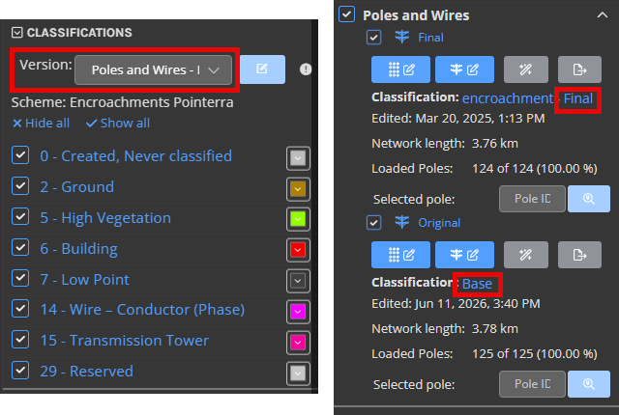
Task: Open pole network edit tool under Final
Action: pos(464,69)
